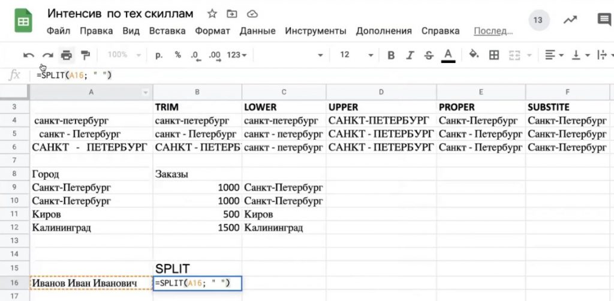
Task: Select column D header
Action: (381, 92)
